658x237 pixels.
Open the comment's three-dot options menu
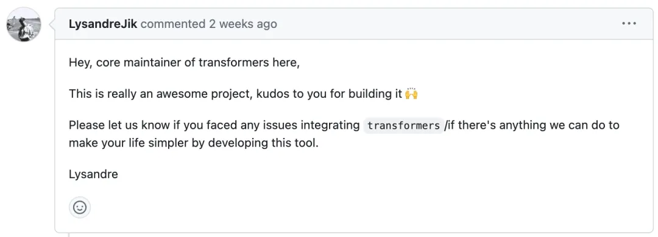pos(629,24)
